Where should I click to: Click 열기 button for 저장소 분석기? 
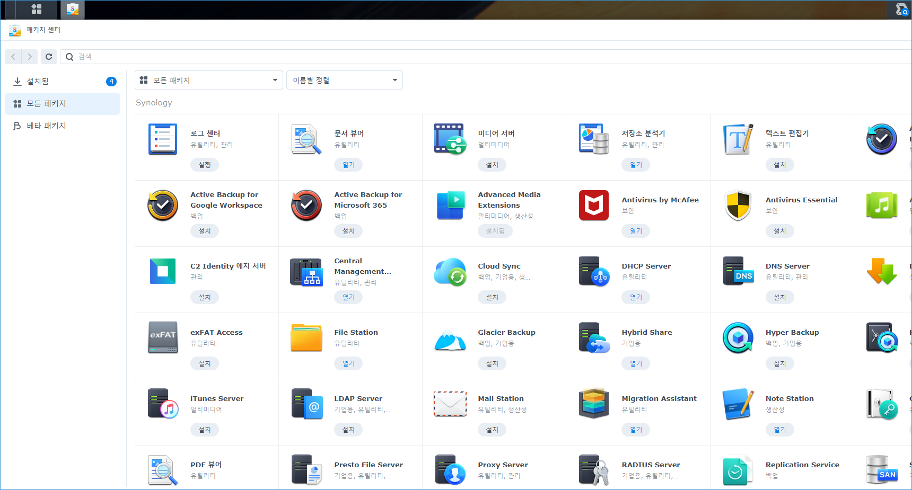click(x=636, y=165)
